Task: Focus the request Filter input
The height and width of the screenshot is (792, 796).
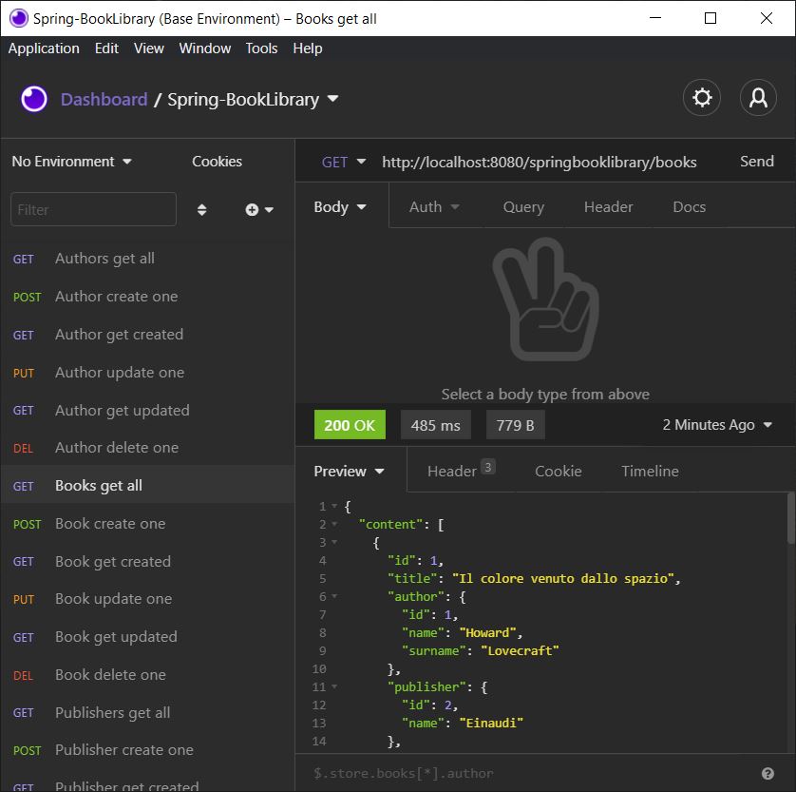Action: [x=93, y=209]
